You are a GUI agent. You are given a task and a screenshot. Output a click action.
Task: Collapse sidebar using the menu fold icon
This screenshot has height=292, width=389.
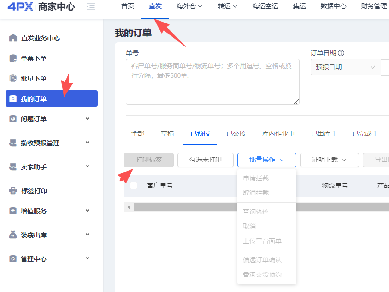(91, 6)
